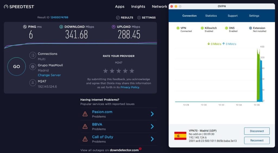Click the VPN70 - Madrid (UDP) server name
The image size is (278, 153).
[x=203, y=131]
